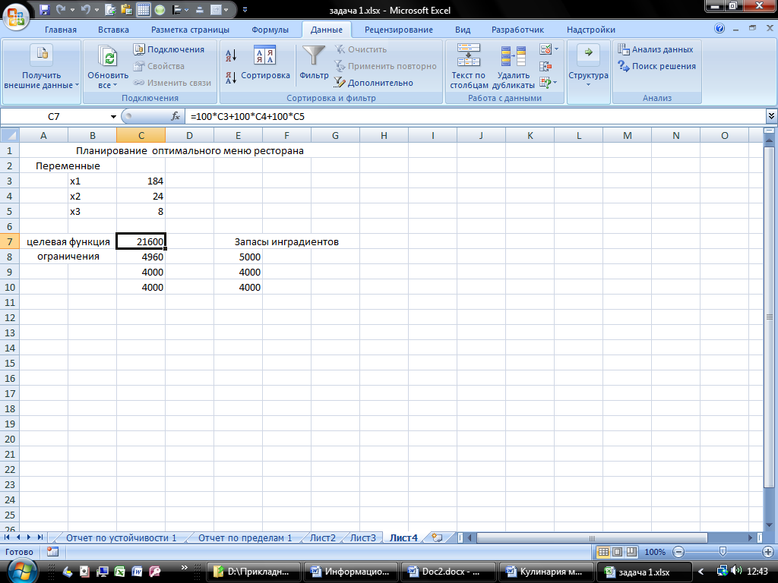Switch to Normal view button
The height and width of the screenshot is (583, 778).
tap(602, 552)
